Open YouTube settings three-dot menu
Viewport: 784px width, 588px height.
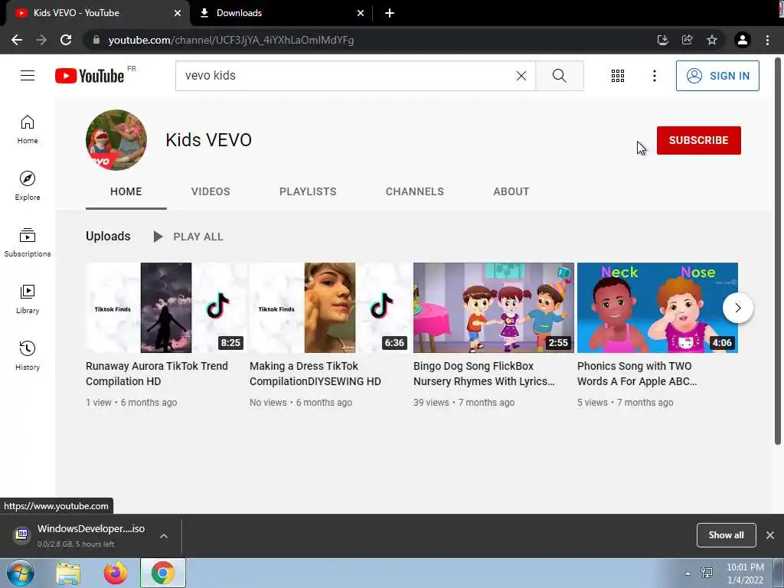pos(654,76)
